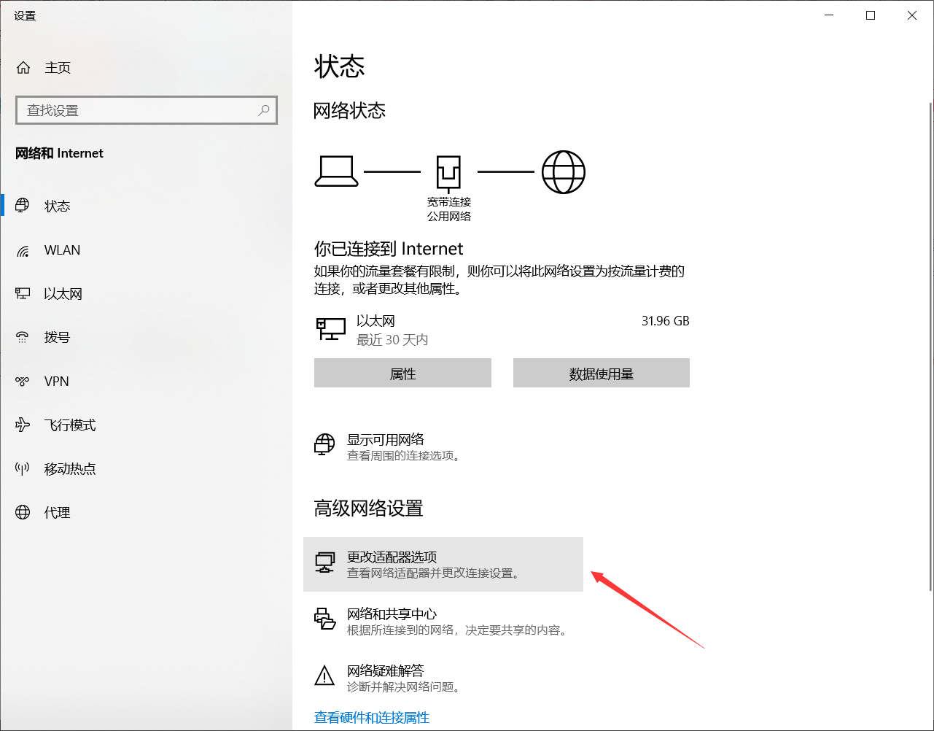Focus the 查找设置 search field
The image size is (934, 731).
pos(147,110)
